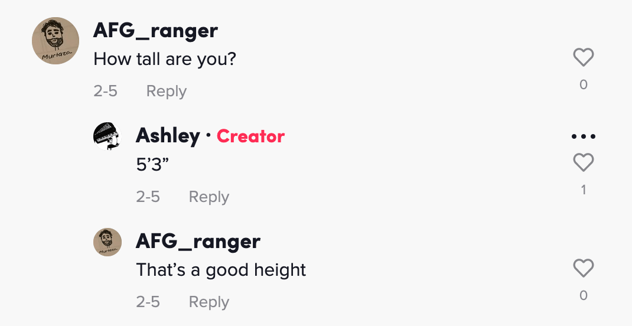Click the like count under Ashley's heart
632x326 pixels.
tap(584, 190)
